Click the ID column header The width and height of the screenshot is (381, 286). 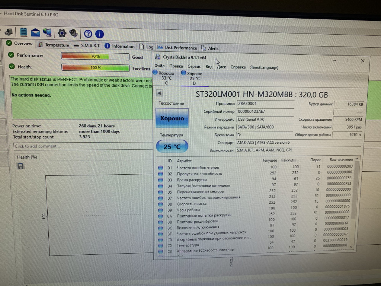point(170,161)
